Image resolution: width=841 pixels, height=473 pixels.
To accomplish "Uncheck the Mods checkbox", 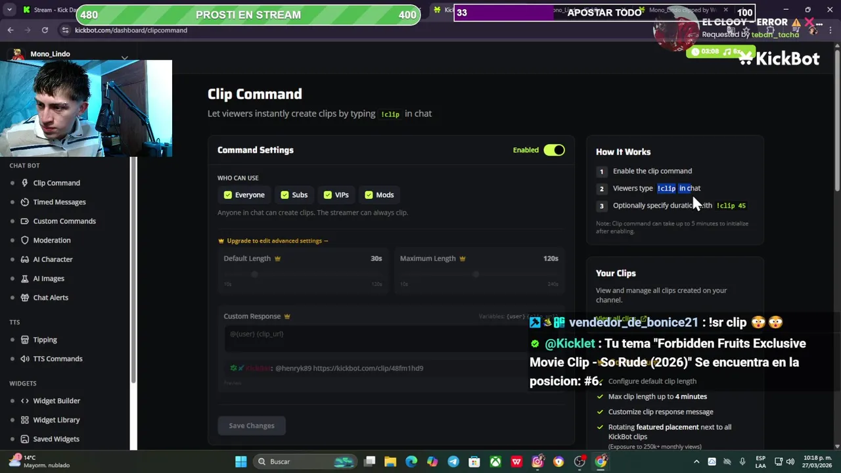I will pyautogui.click(x=369, y=194).
